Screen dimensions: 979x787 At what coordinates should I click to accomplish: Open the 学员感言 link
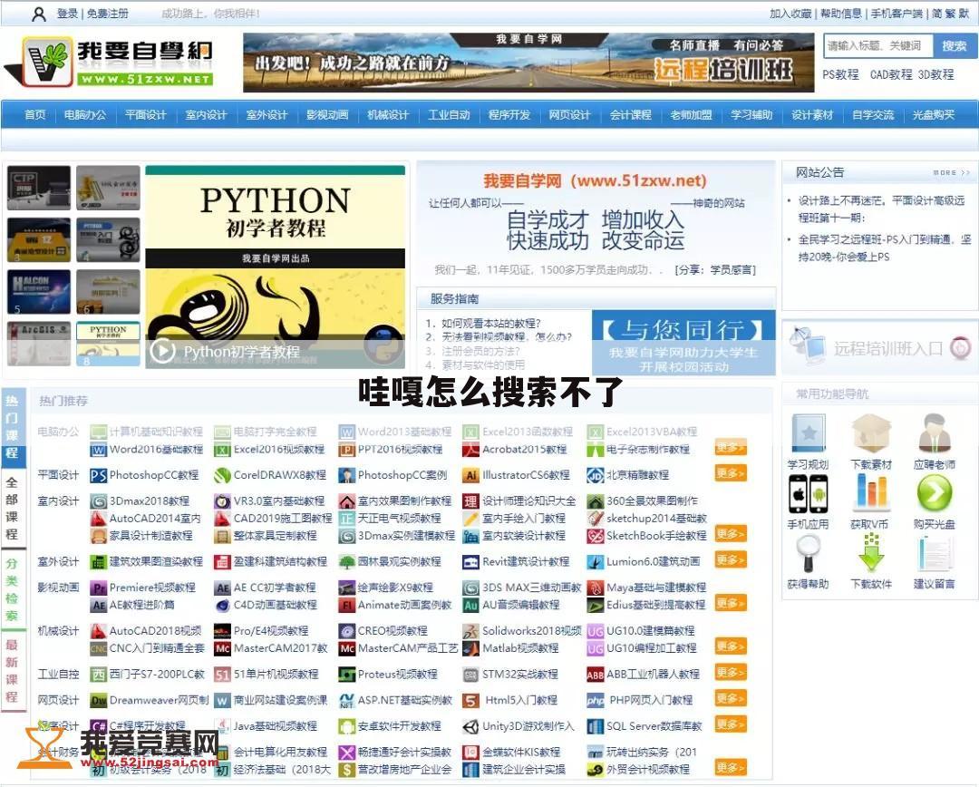pyautogui.click(x=733, y=270)
